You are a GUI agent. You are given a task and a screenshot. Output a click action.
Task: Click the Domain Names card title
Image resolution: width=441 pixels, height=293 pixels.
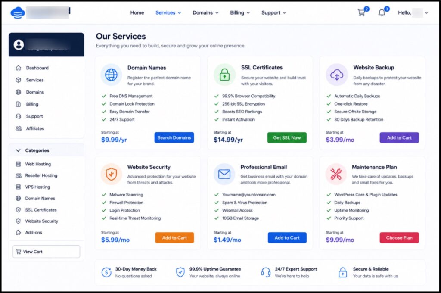tap(146, 68)
